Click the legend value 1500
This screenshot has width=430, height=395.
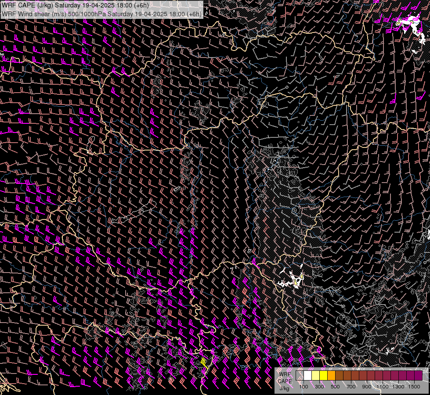414,387
